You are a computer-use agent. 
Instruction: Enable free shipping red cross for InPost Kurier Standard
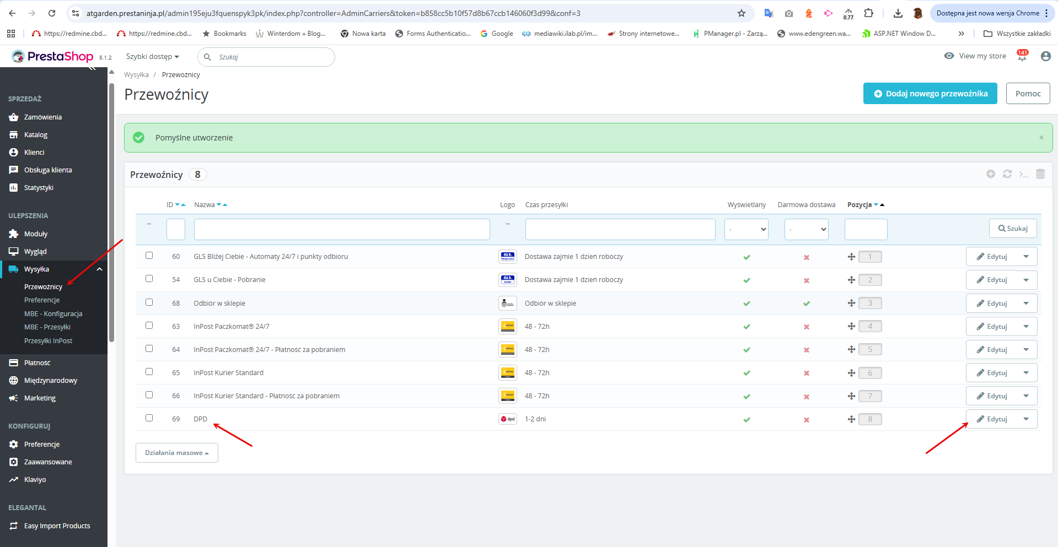pyautogui.click(x=807, y=373)
